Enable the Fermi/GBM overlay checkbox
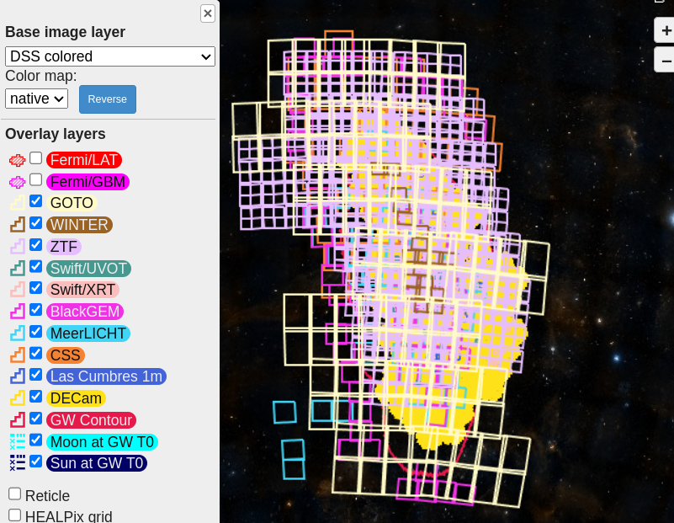Image resolution: width=674 pixels, height=523 pixels. 35,179
